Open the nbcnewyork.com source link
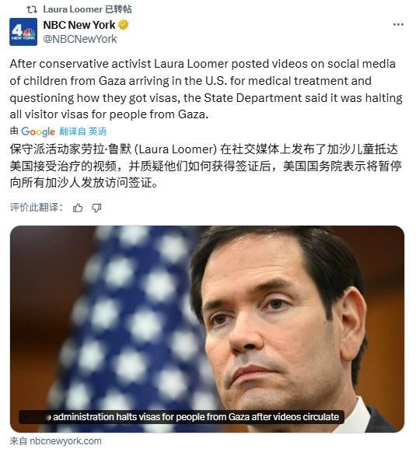 click(x=65, y=441)
